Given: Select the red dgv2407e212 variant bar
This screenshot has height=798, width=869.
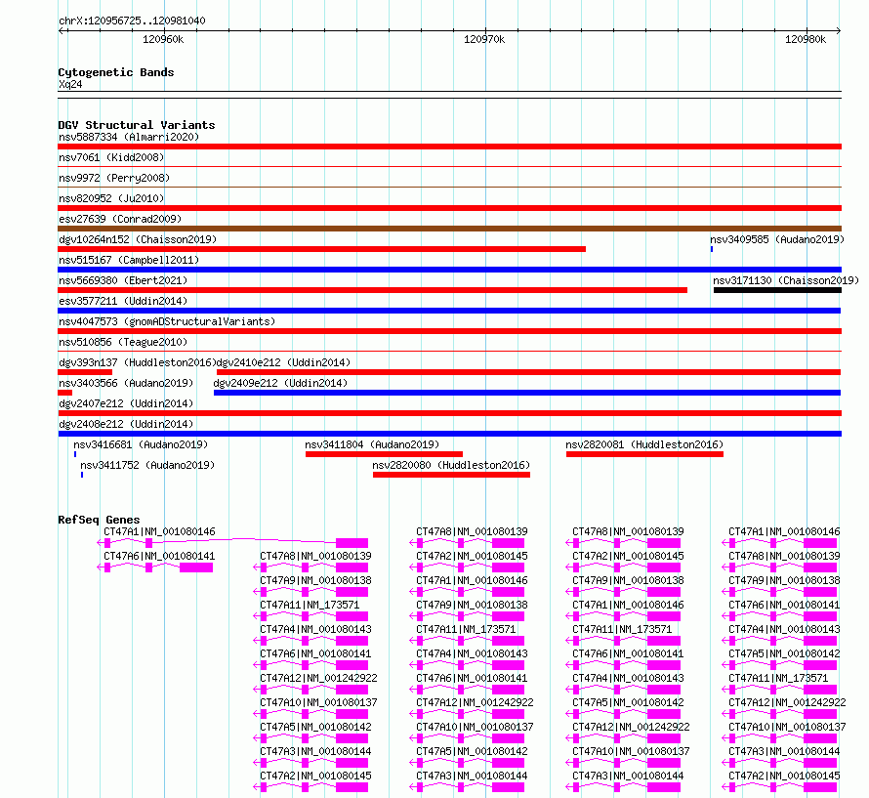Looking at the screenshot, I should (449, 413).
